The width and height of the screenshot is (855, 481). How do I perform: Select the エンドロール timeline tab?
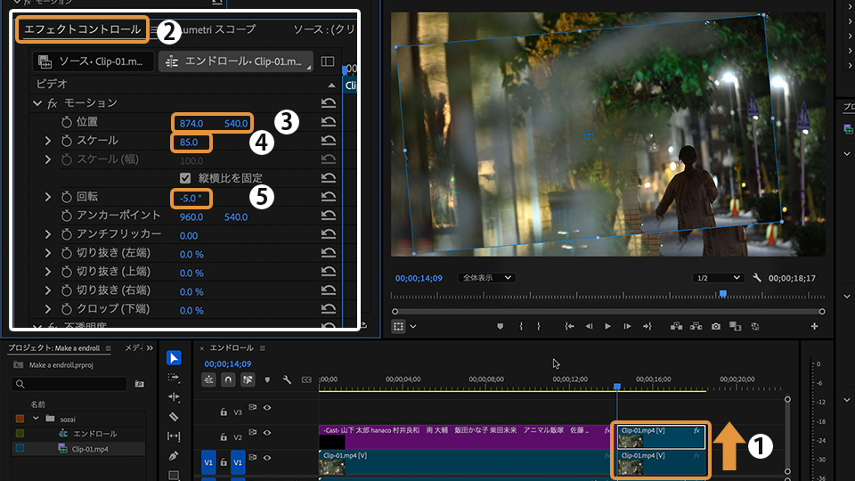232,348
